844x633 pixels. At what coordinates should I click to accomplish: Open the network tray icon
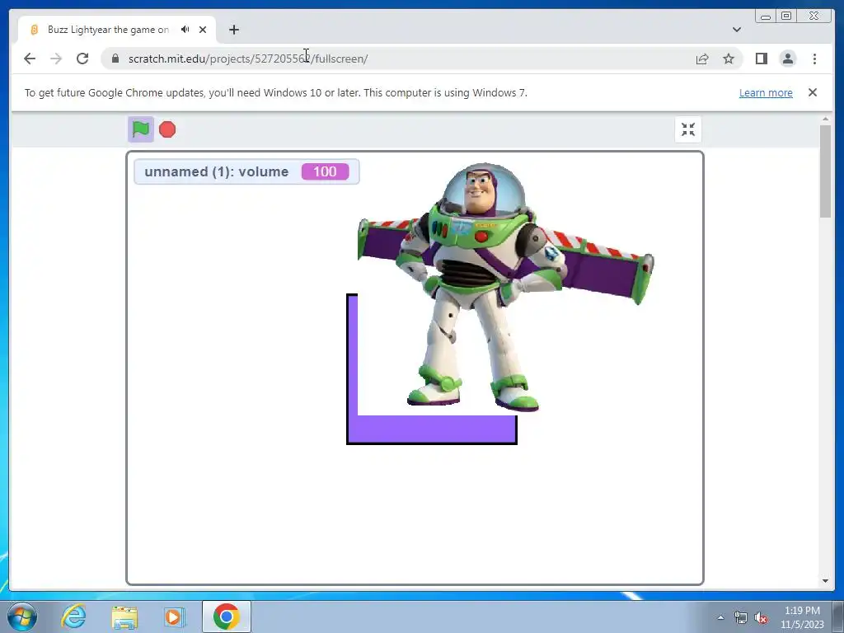click(741, 617)
